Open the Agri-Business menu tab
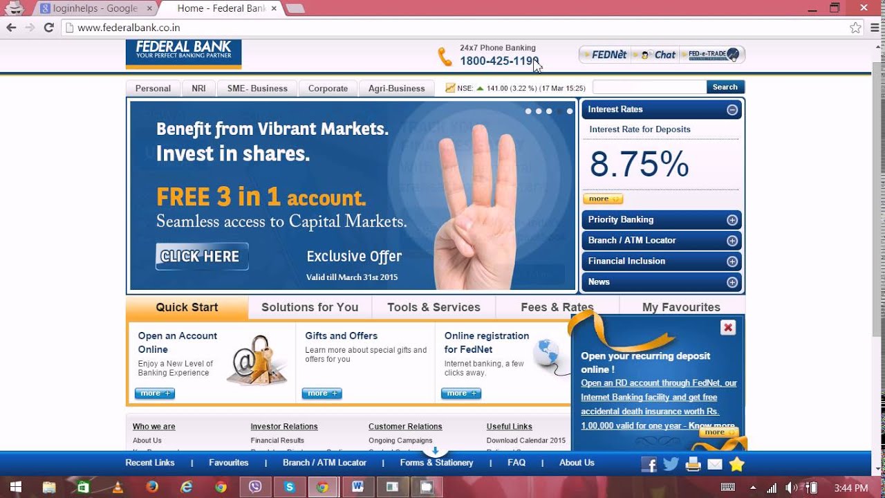The image size is (885, 498). coord(397,89)
